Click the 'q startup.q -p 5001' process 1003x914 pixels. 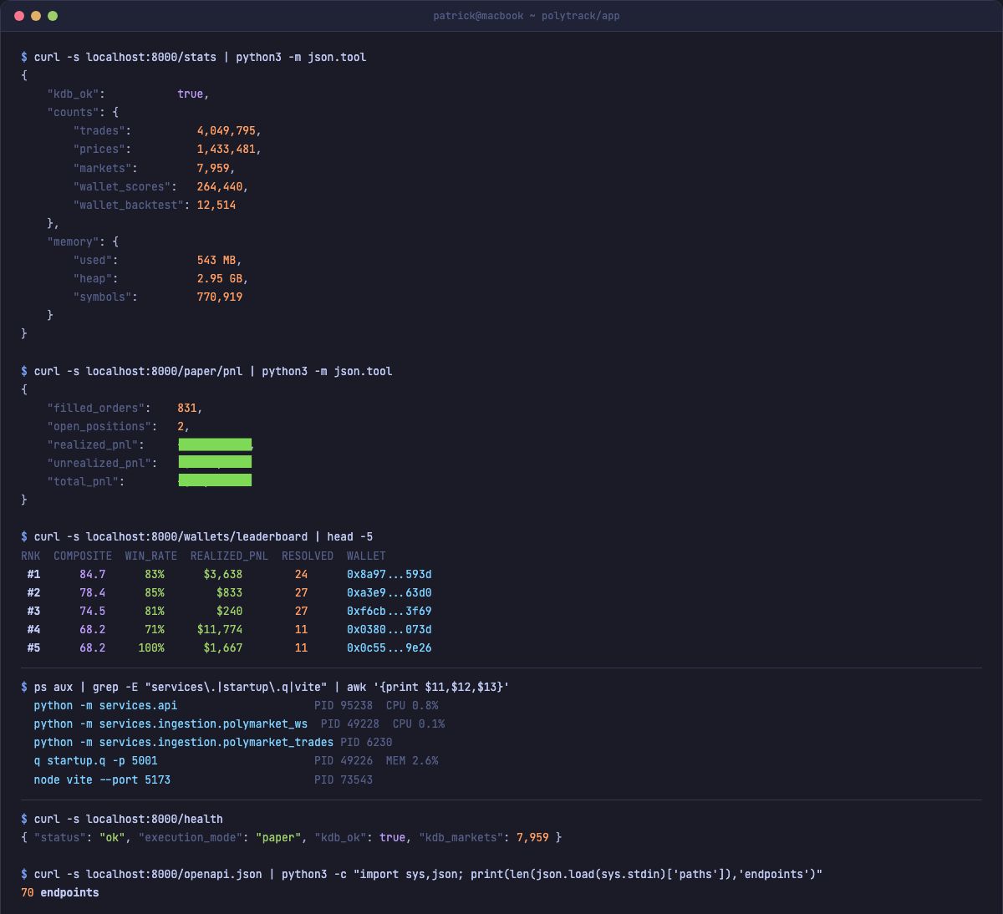(x=95, y=760)
